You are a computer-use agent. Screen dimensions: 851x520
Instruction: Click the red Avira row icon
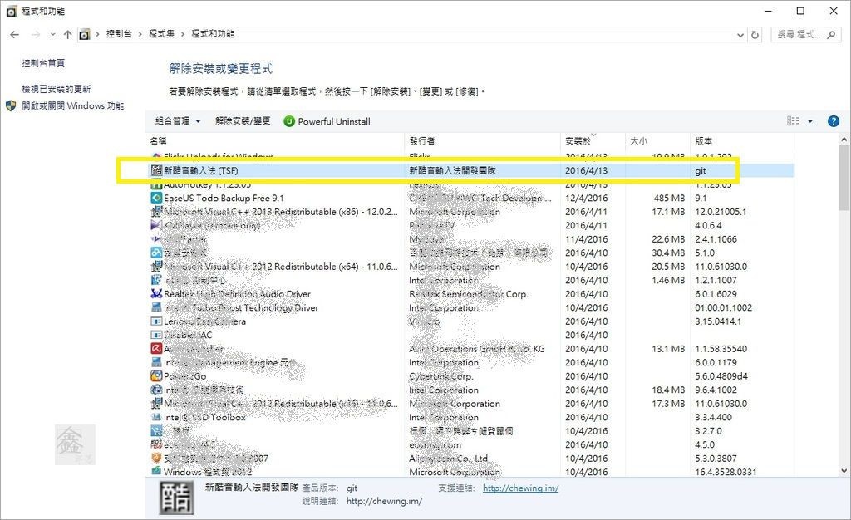tap(156, 349)
